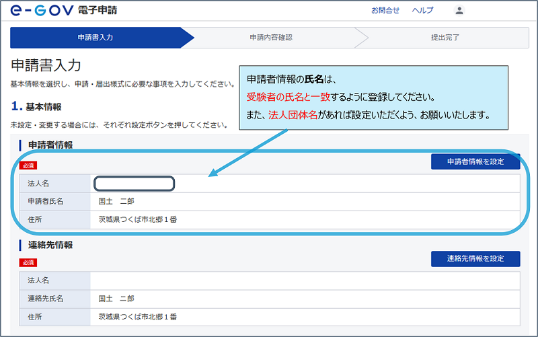Click the e-Gov 電子申請 logo
The image size is (538, 337).
(64, 10)
